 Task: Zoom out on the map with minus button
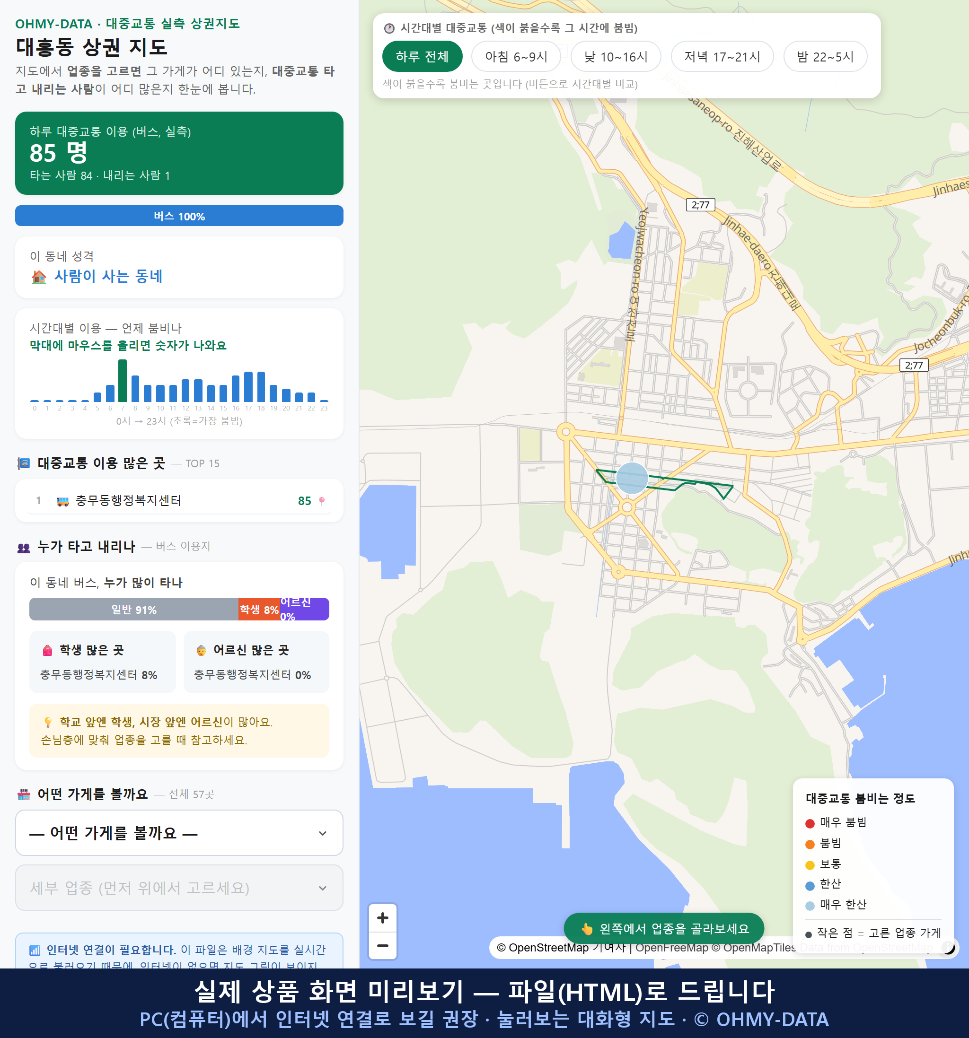pyautogui.click(x=382, y=946)
